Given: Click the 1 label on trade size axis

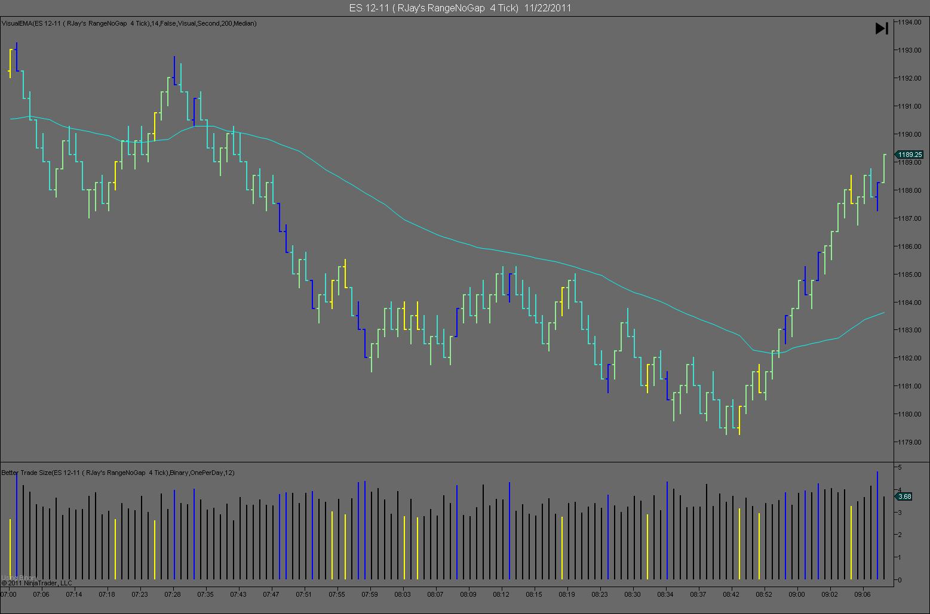Looking at the screenshot, I should tap(900, 557).
